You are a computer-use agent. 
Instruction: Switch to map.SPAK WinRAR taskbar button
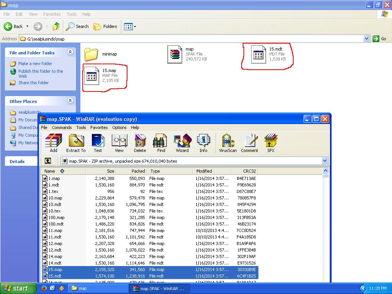tap(160, 288)
